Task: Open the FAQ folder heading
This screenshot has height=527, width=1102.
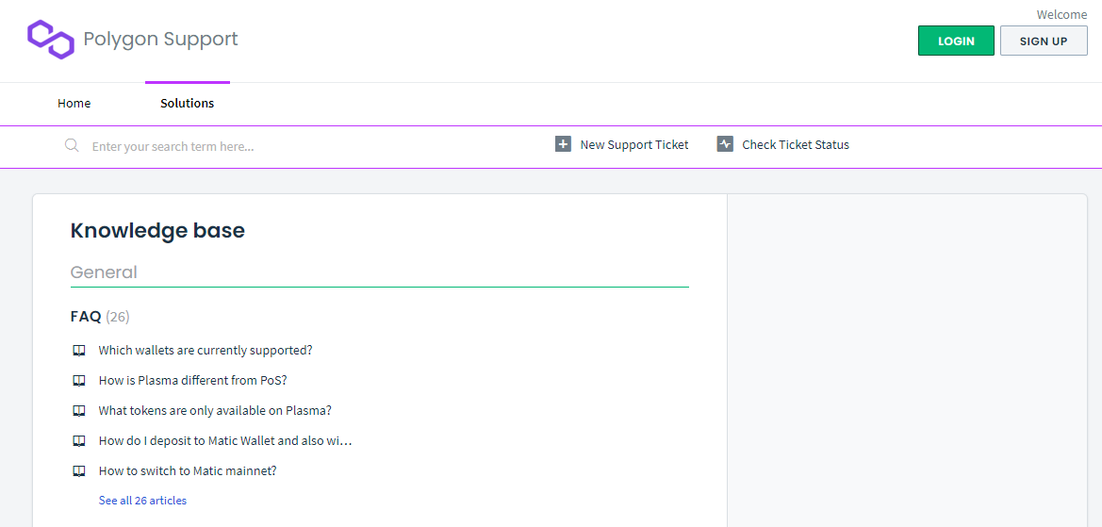Action: (x=86, y=317)
